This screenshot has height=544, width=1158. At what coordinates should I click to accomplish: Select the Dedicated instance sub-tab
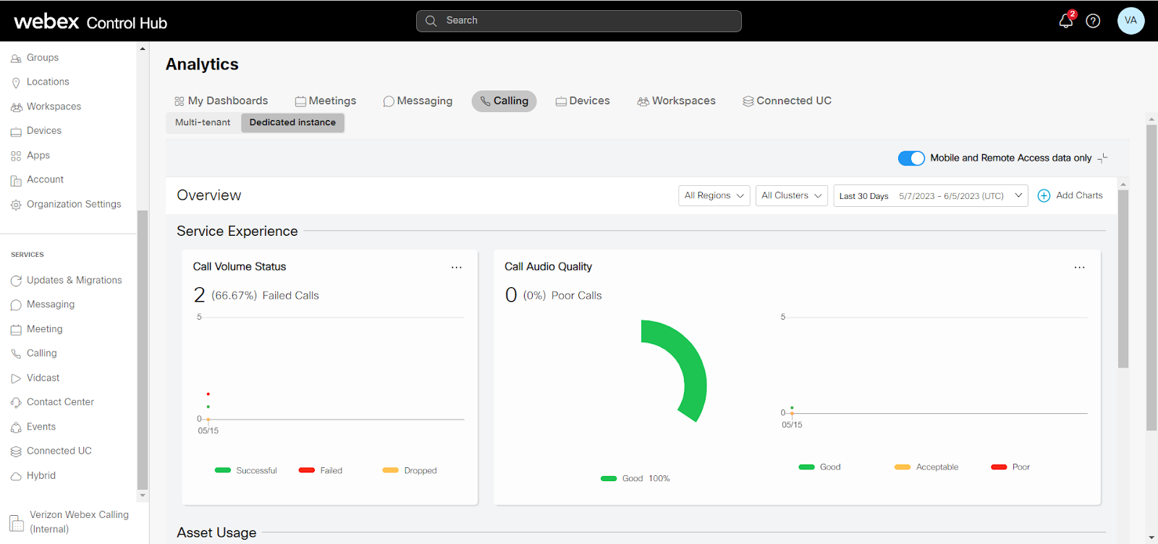click(x=292, y=122)
